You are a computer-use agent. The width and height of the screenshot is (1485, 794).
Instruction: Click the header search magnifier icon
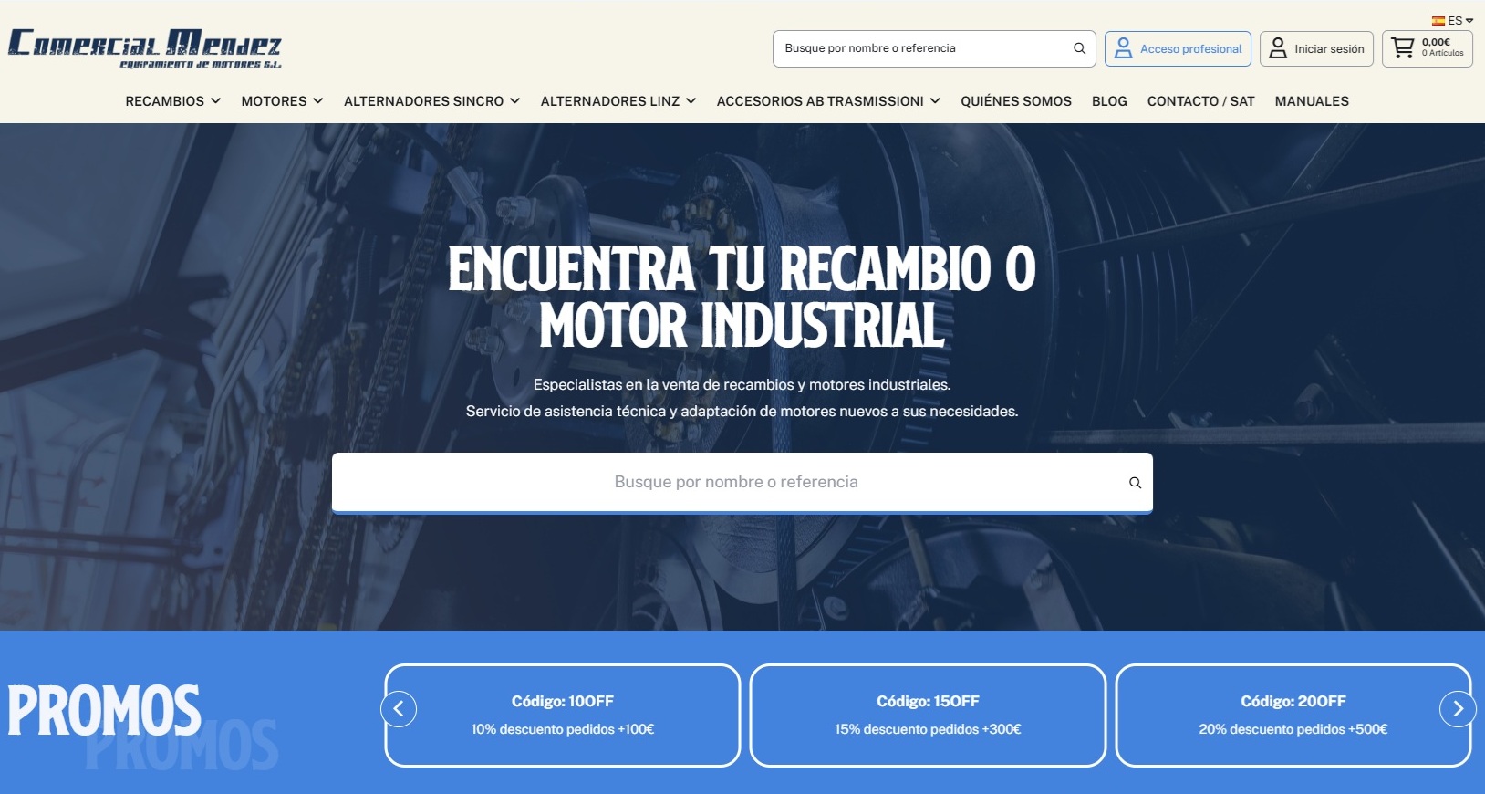tap(1079, 48)
